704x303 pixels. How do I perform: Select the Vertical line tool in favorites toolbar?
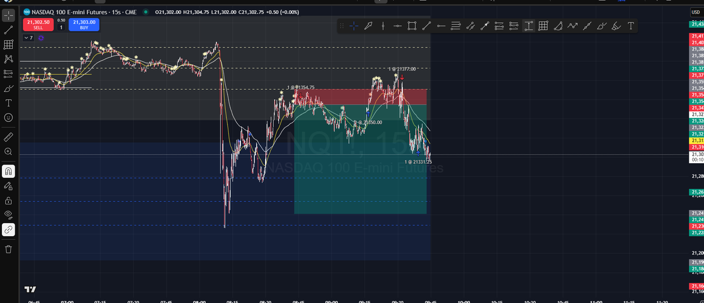383,26
